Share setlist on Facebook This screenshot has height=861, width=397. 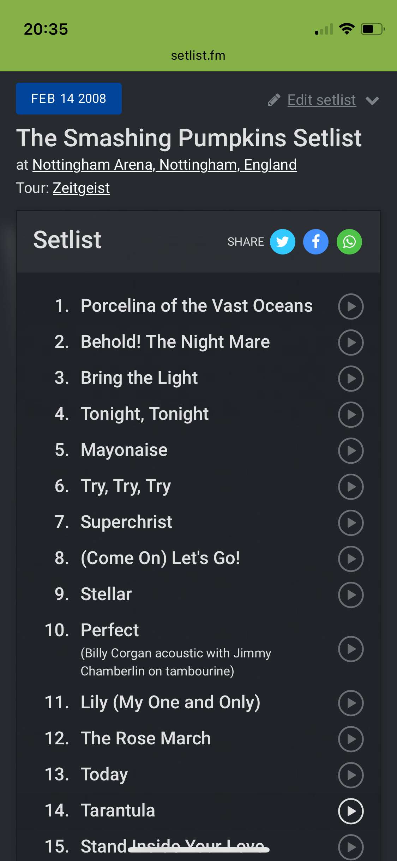click(316, 242)
